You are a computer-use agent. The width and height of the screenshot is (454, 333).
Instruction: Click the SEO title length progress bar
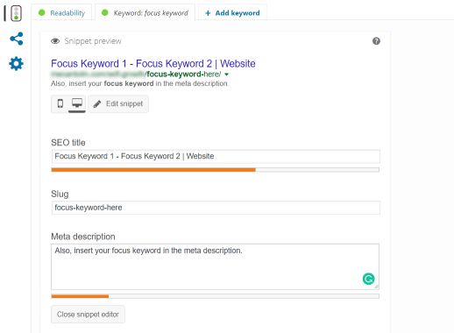pyautogui.click(x=216, y=170)
